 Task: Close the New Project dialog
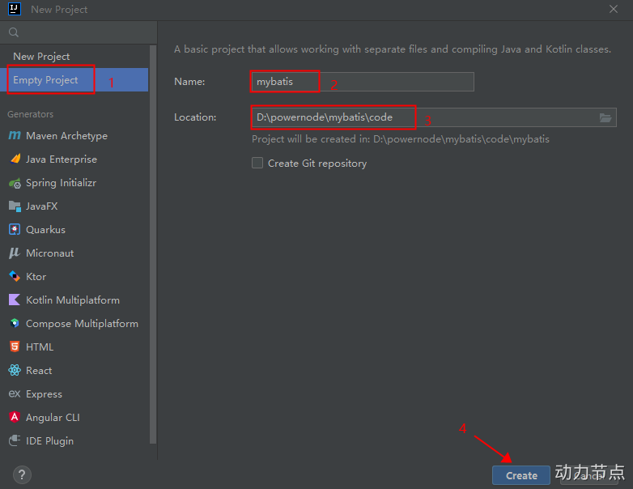[613, 9]
